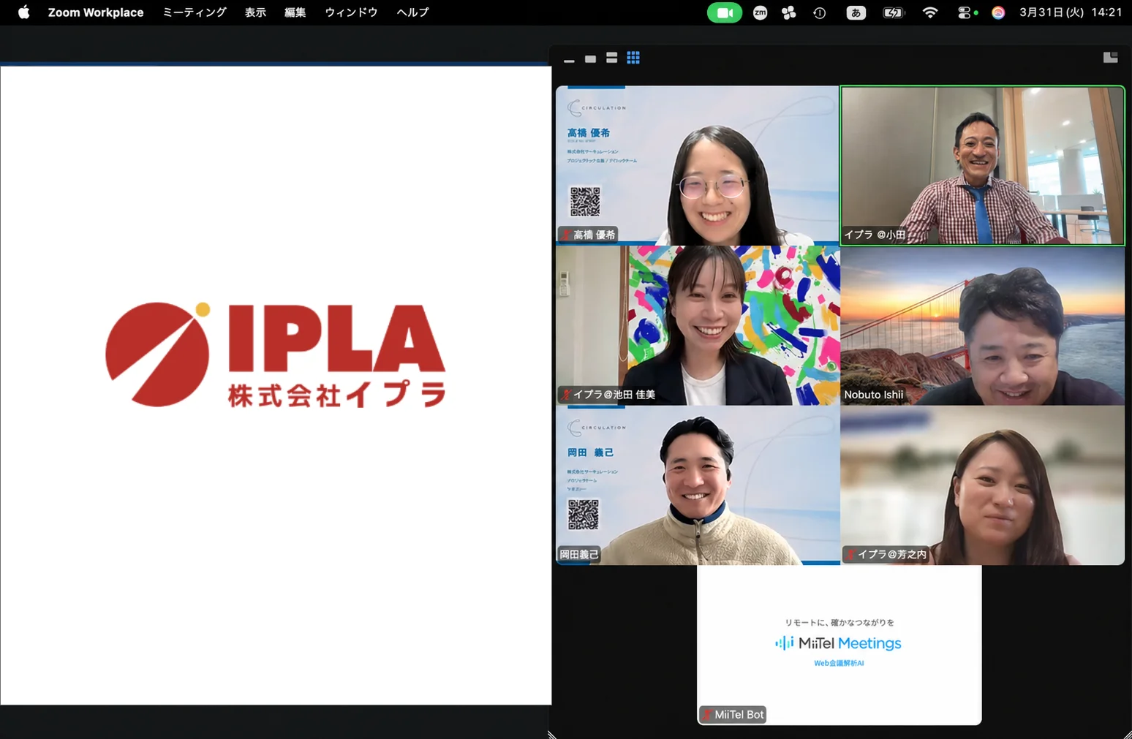Select the minimized strip view icon
Screen dimensions: 1132x739
coord(569,61)
